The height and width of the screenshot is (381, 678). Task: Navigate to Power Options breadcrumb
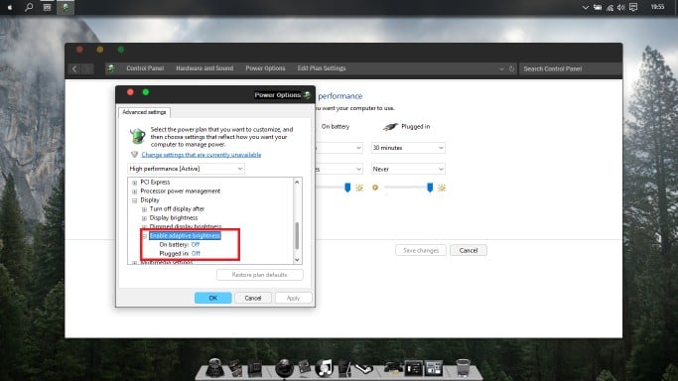(265, 68)
